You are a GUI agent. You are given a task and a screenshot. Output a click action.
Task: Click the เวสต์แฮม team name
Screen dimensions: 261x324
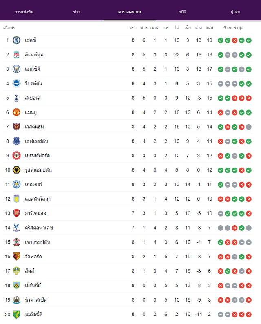point(34,127)
